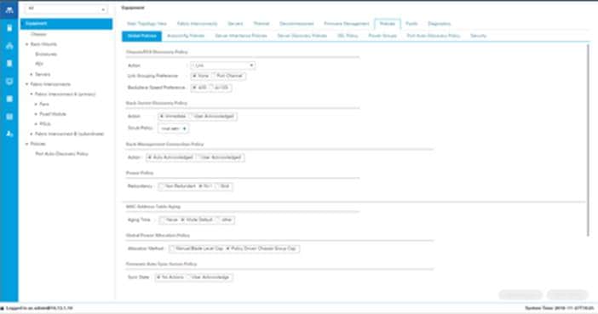Click the policies pane vertical scrollbar
This screenshot has height=314, width=598.
[588, 140]
